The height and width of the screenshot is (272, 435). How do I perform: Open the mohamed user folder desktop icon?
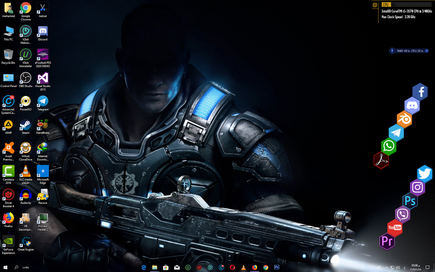point(8,10)
